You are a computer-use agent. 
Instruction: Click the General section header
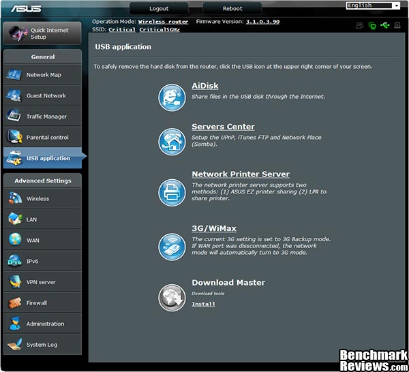click(x=43, y=57)
